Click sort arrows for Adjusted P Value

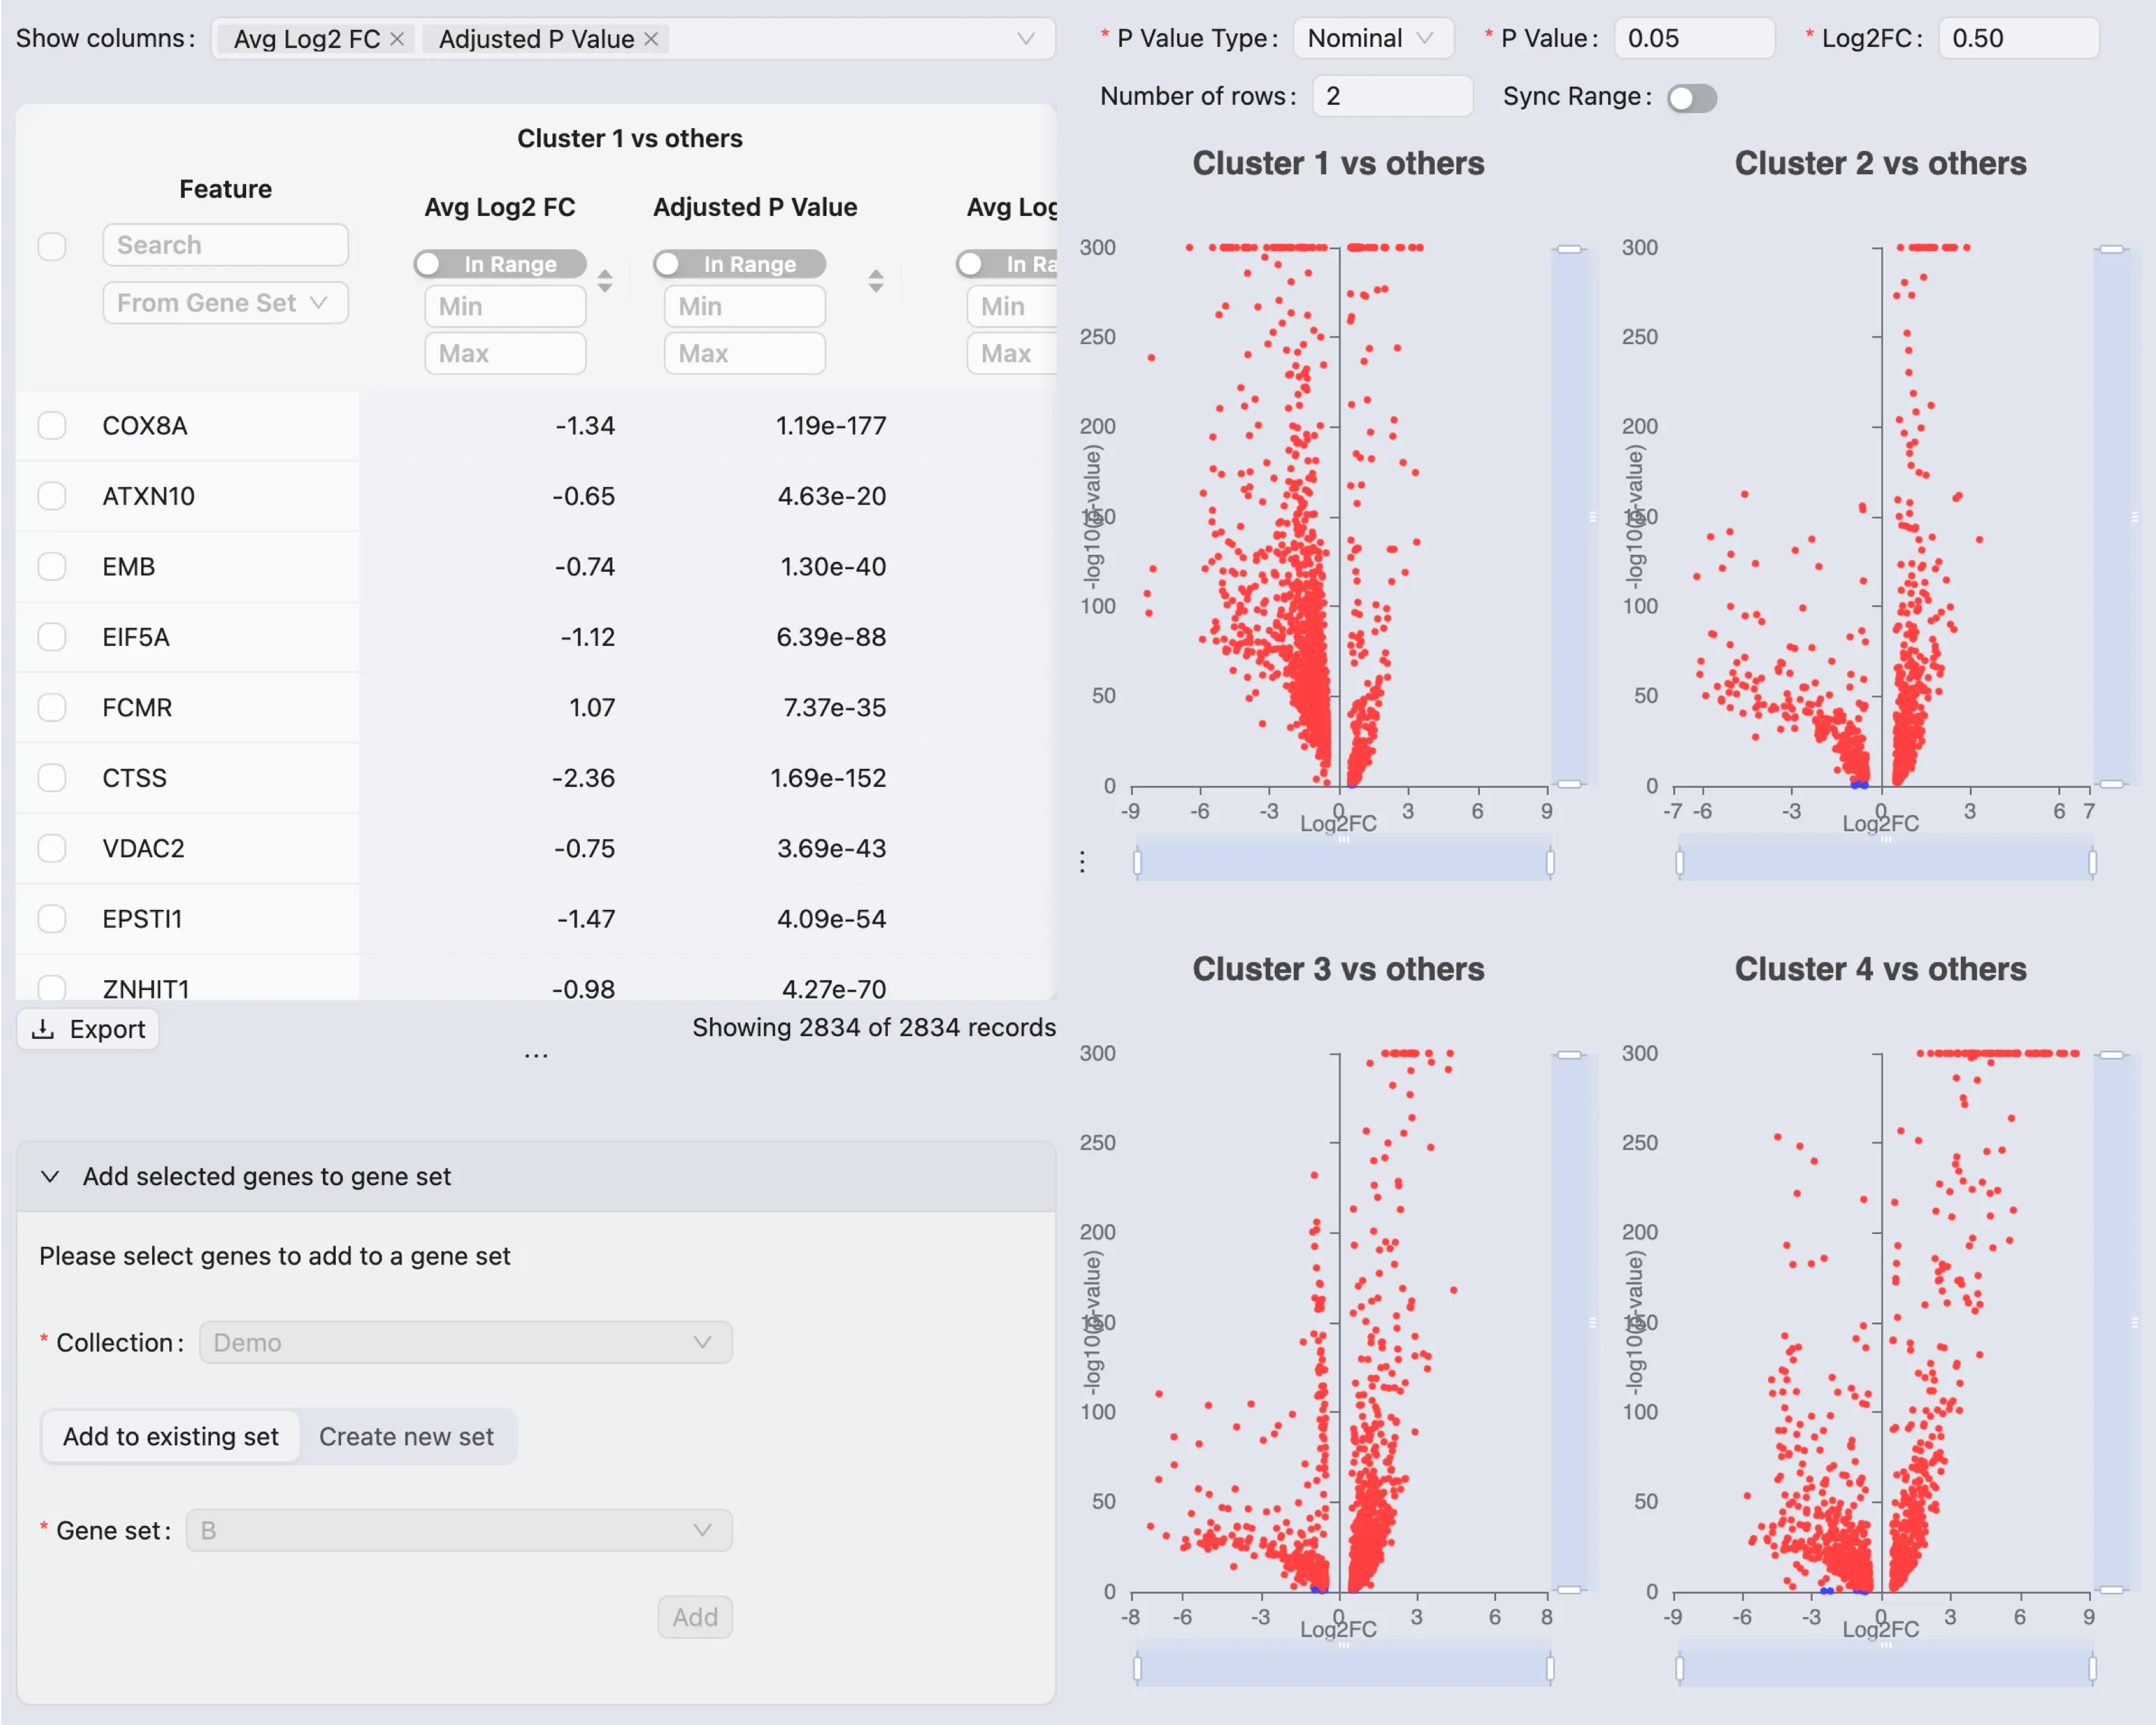click(x=875, y=281)
